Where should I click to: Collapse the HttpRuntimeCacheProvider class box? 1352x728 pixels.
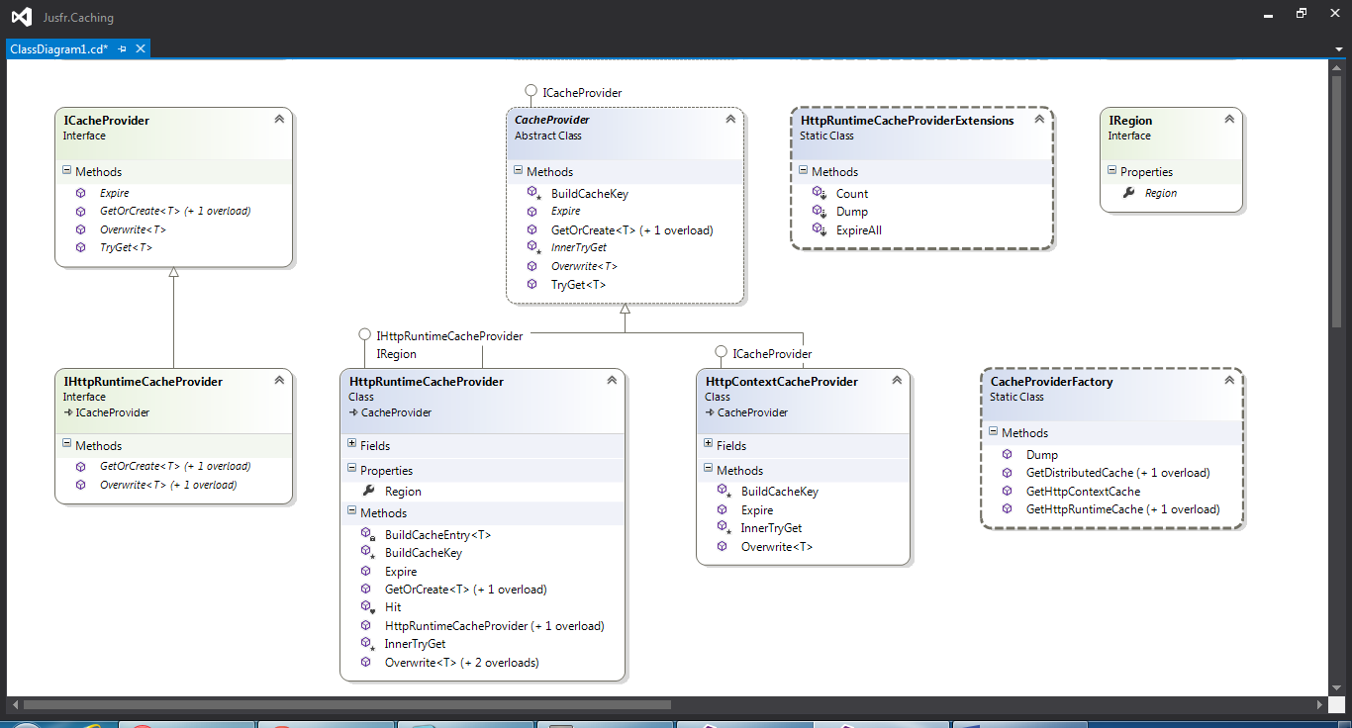(612, 380)
